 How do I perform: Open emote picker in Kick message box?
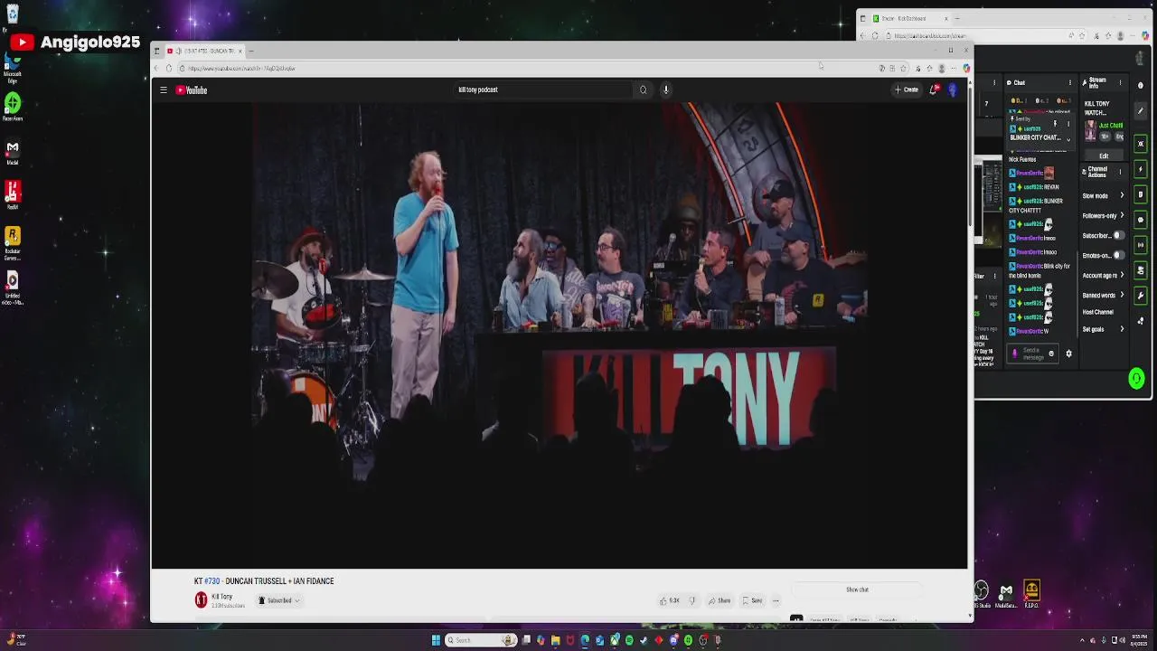[x=1051, y=354]
